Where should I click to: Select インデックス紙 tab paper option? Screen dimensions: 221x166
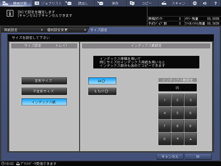pos(44,102)
